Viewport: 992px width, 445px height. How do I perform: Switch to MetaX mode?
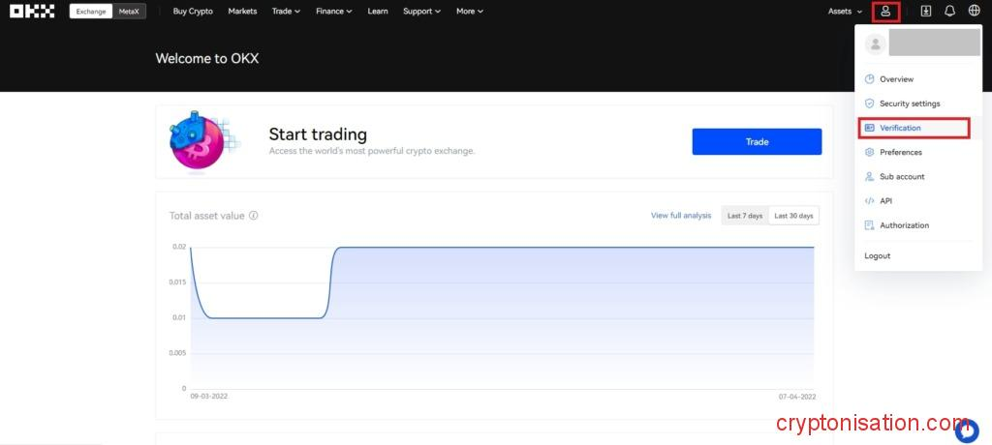pyautogui.click(x=129, y=12)
